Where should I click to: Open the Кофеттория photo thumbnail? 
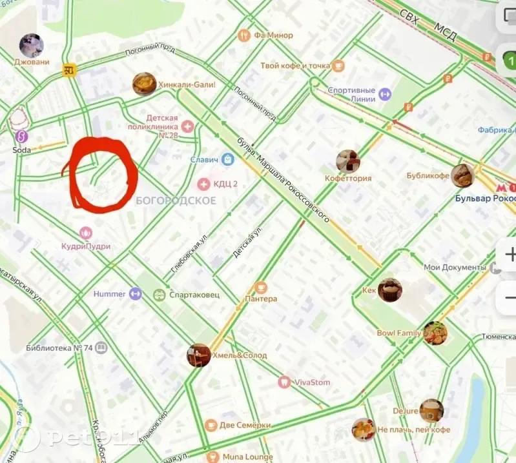click(348, 161)
